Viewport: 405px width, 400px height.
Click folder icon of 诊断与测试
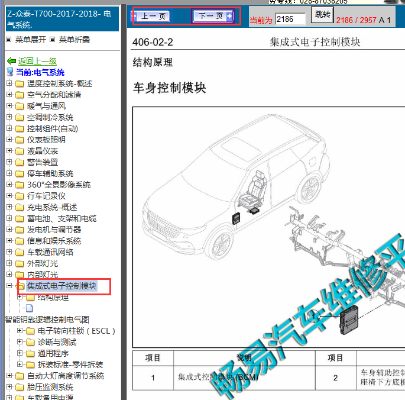[30, 342]
